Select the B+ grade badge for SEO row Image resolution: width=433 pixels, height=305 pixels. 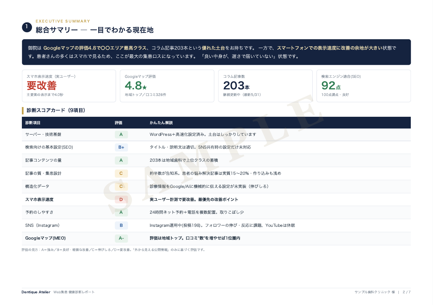tap(121, 147)
